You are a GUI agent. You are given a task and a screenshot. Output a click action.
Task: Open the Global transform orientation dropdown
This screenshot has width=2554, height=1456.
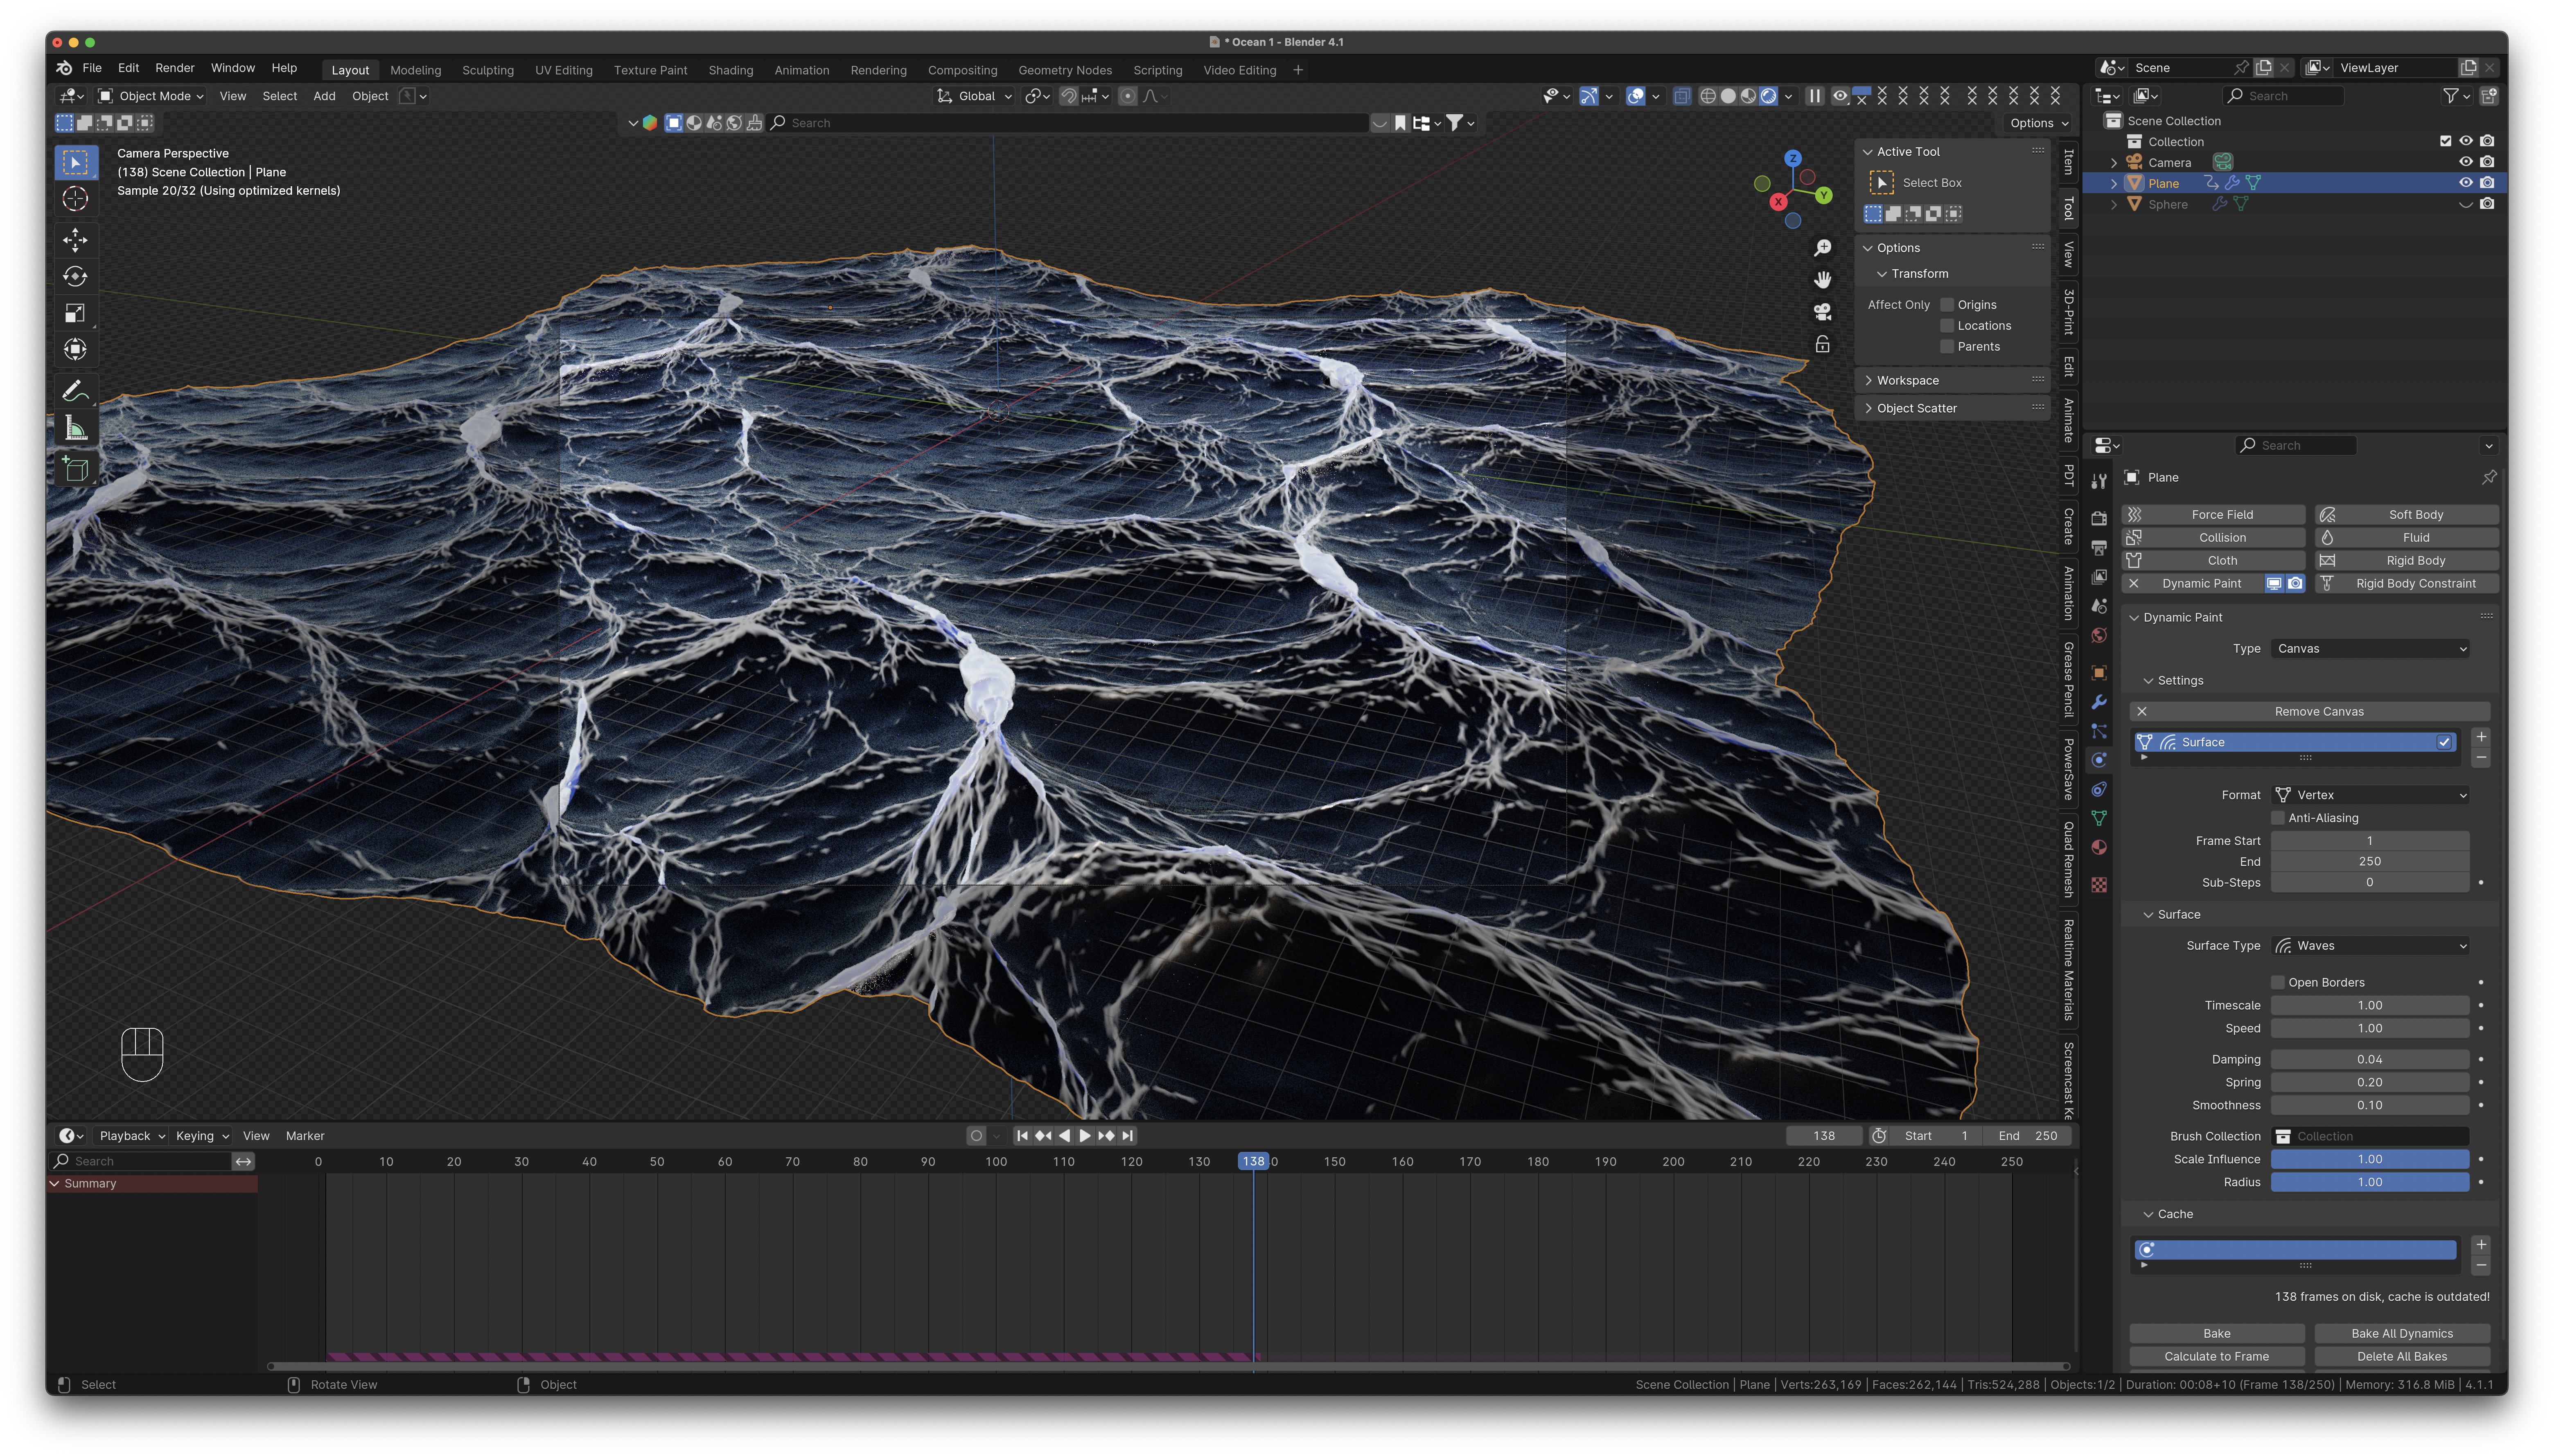pyautogui.click(x=975, y=96)
